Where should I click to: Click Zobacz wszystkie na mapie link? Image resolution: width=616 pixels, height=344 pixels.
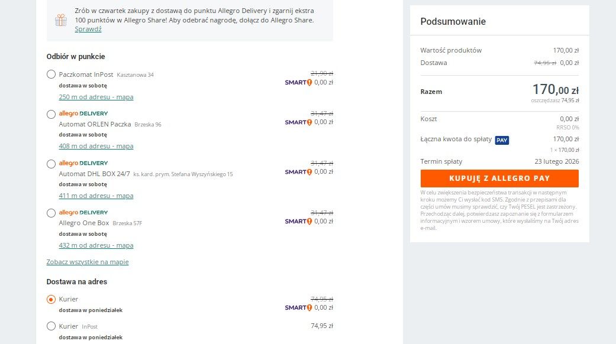[x=88, y=262]
